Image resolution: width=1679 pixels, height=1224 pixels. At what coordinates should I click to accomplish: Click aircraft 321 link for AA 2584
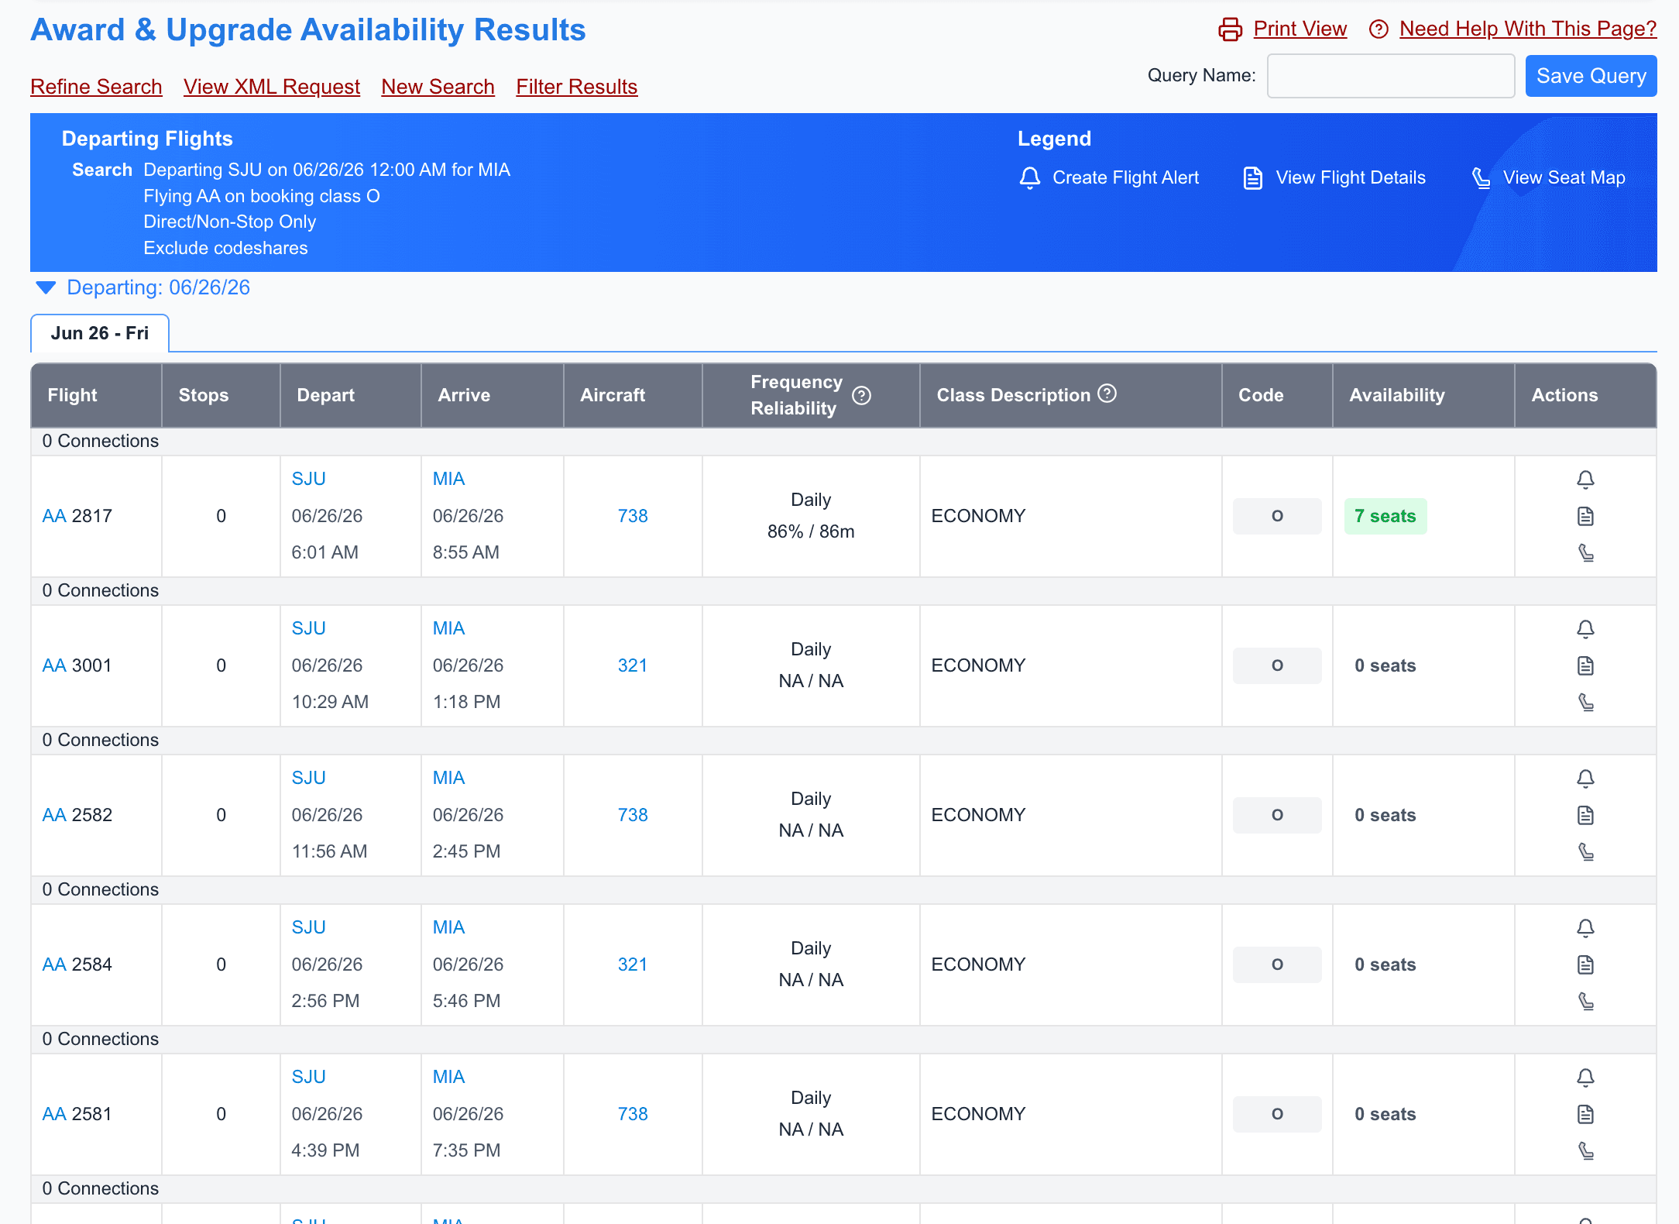pos(632,964)
